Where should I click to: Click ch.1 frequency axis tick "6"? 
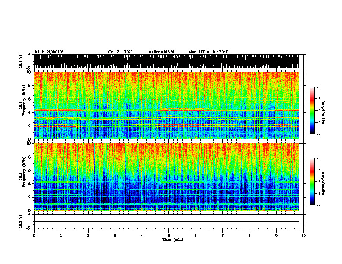coord(30,99)
